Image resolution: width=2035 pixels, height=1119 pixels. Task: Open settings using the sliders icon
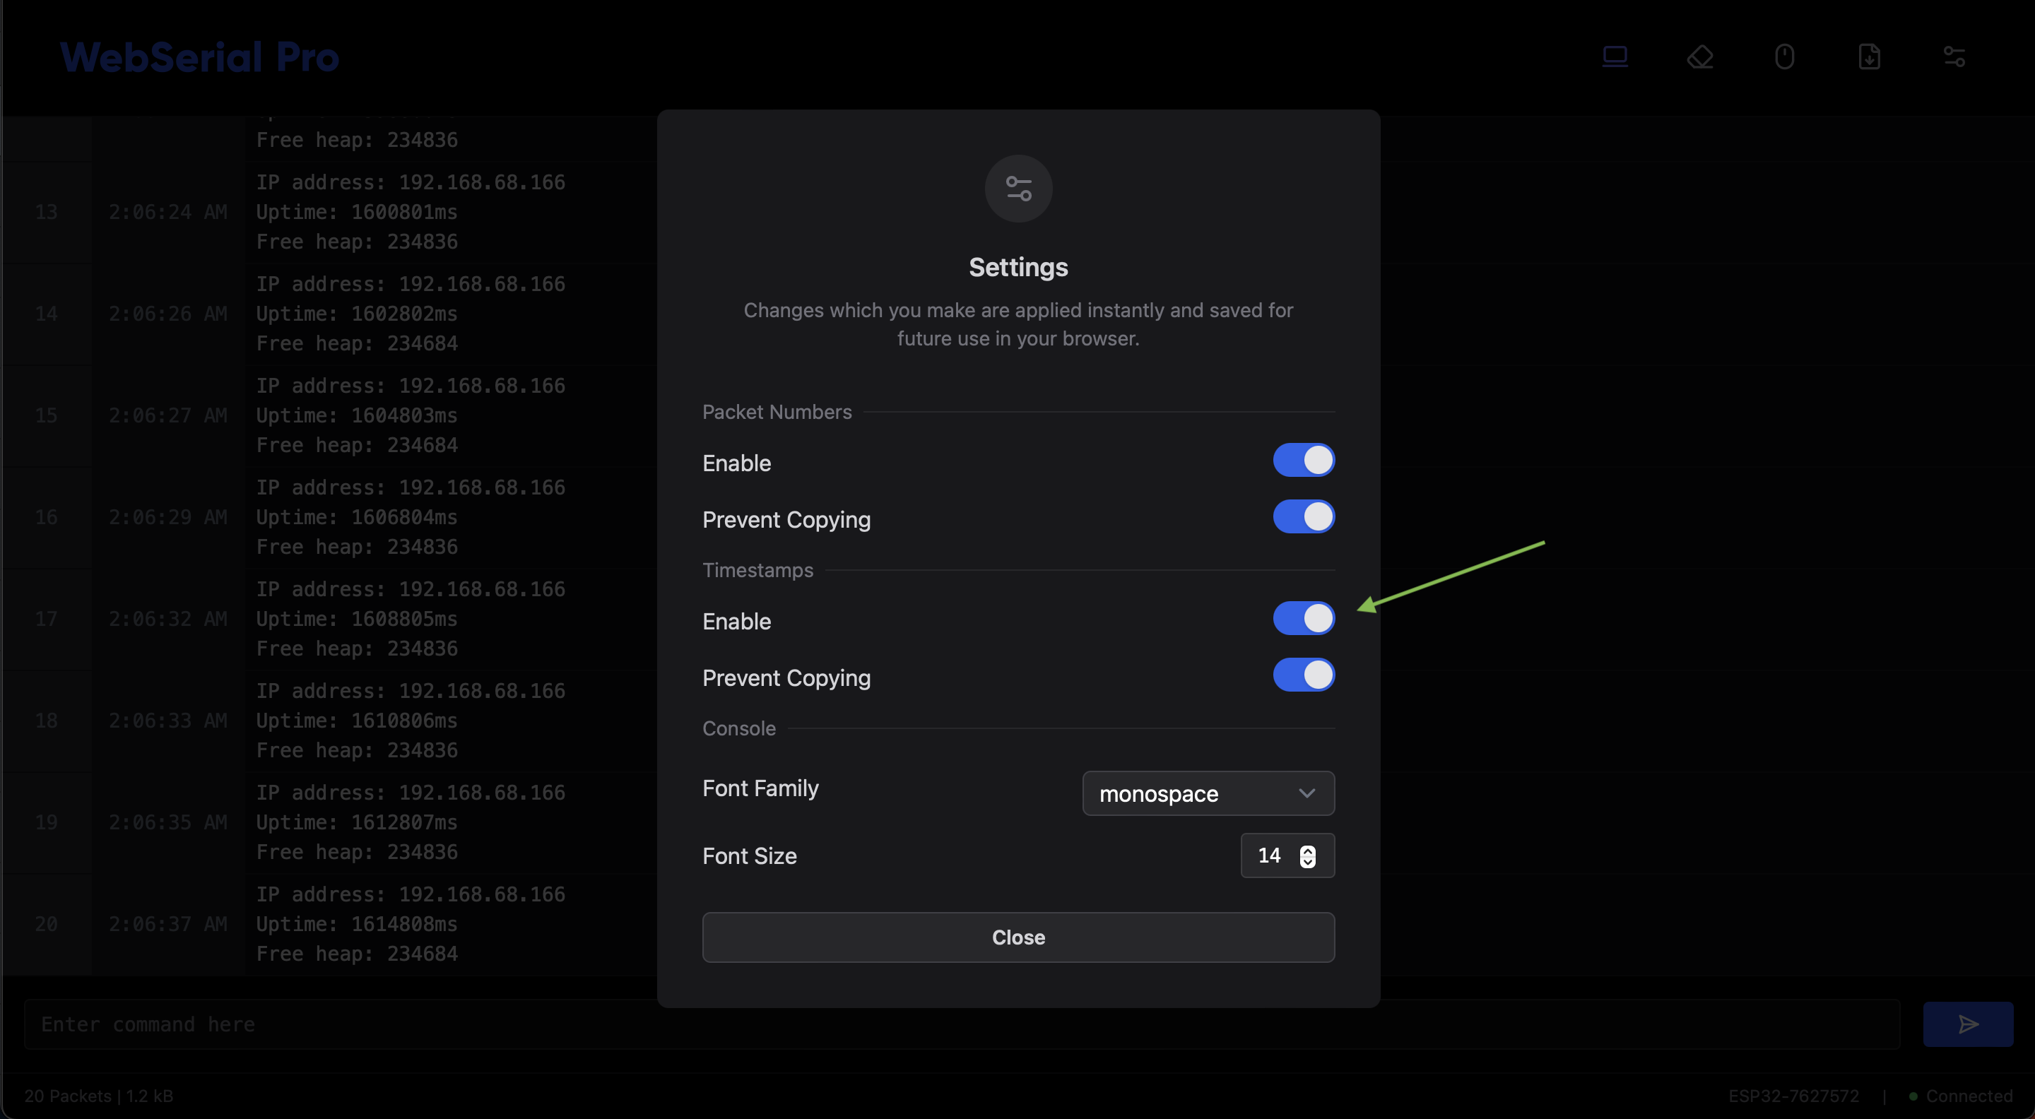1954,56
